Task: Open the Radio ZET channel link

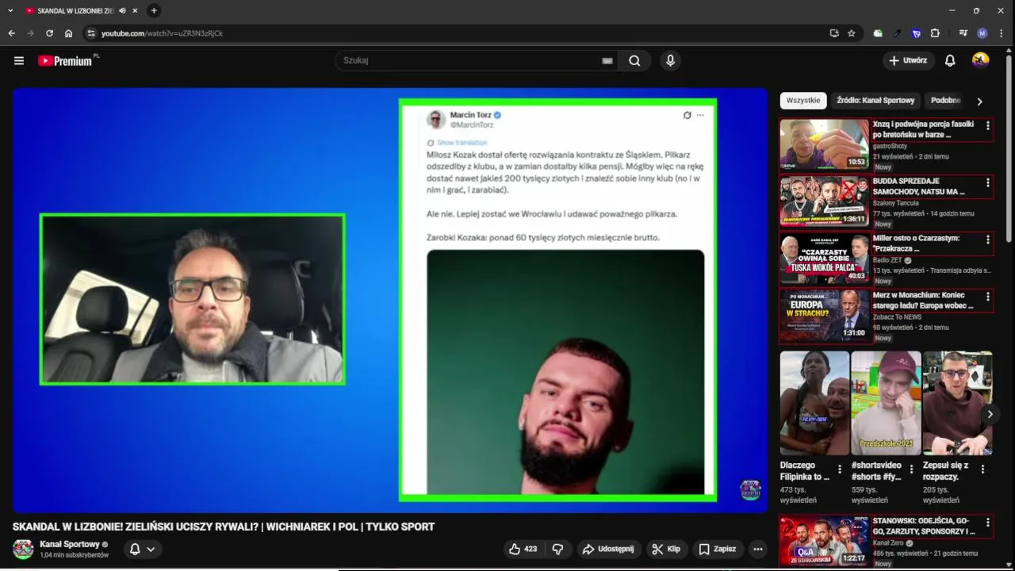Action: (887, 260)
